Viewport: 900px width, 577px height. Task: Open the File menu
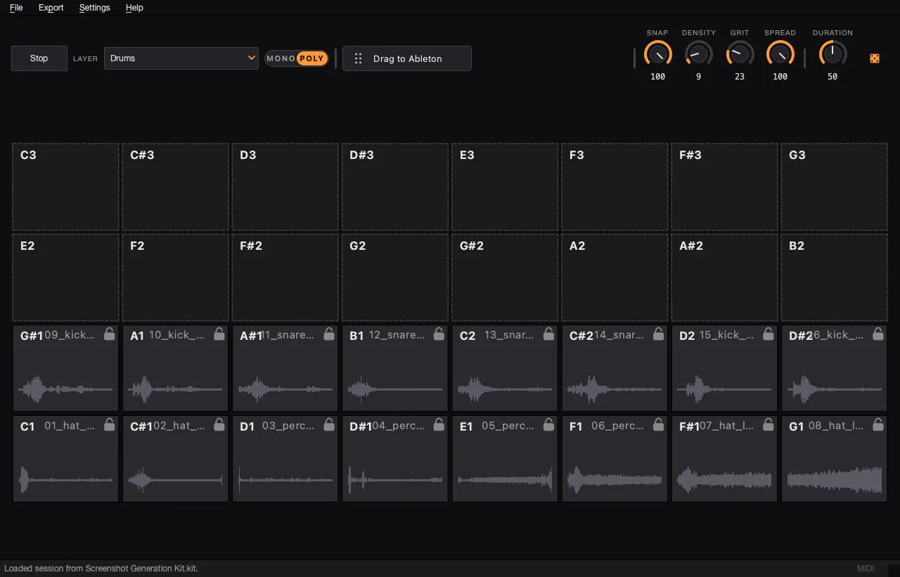coord(16,8)
